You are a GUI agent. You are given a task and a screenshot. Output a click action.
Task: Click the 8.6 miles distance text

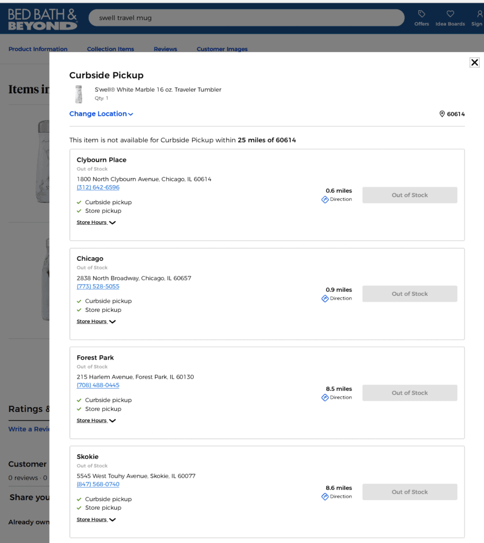[339, 488]
